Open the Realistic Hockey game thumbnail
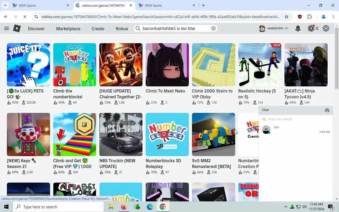 pos(260,65)
